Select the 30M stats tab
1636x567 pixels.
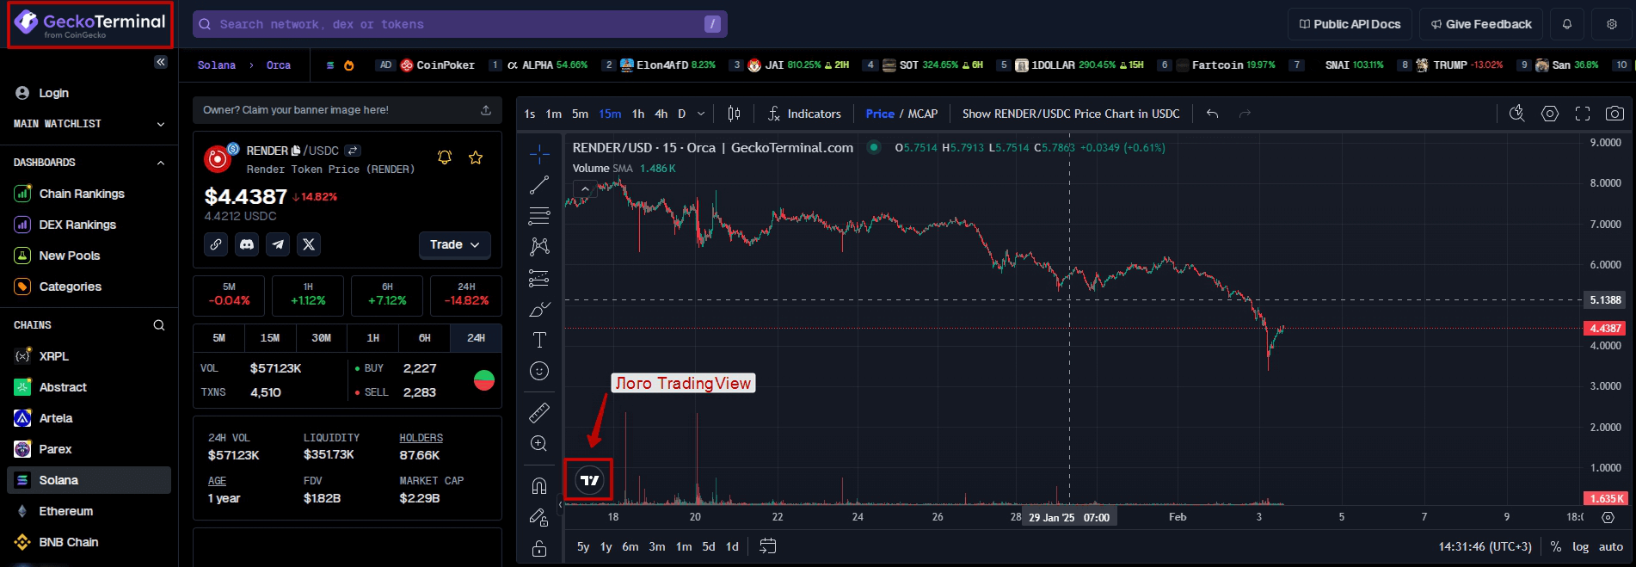(x=322, y=338)
